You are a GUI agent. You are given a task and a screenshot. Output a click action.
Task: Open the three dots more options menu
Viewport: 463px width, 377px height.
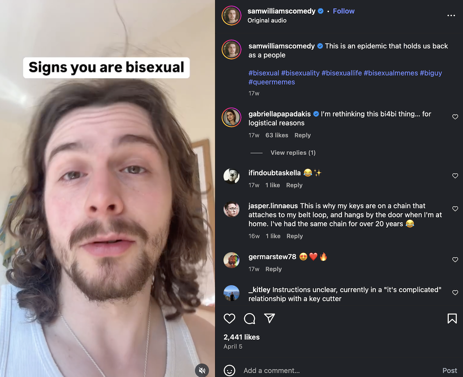[x=451, y=15]
